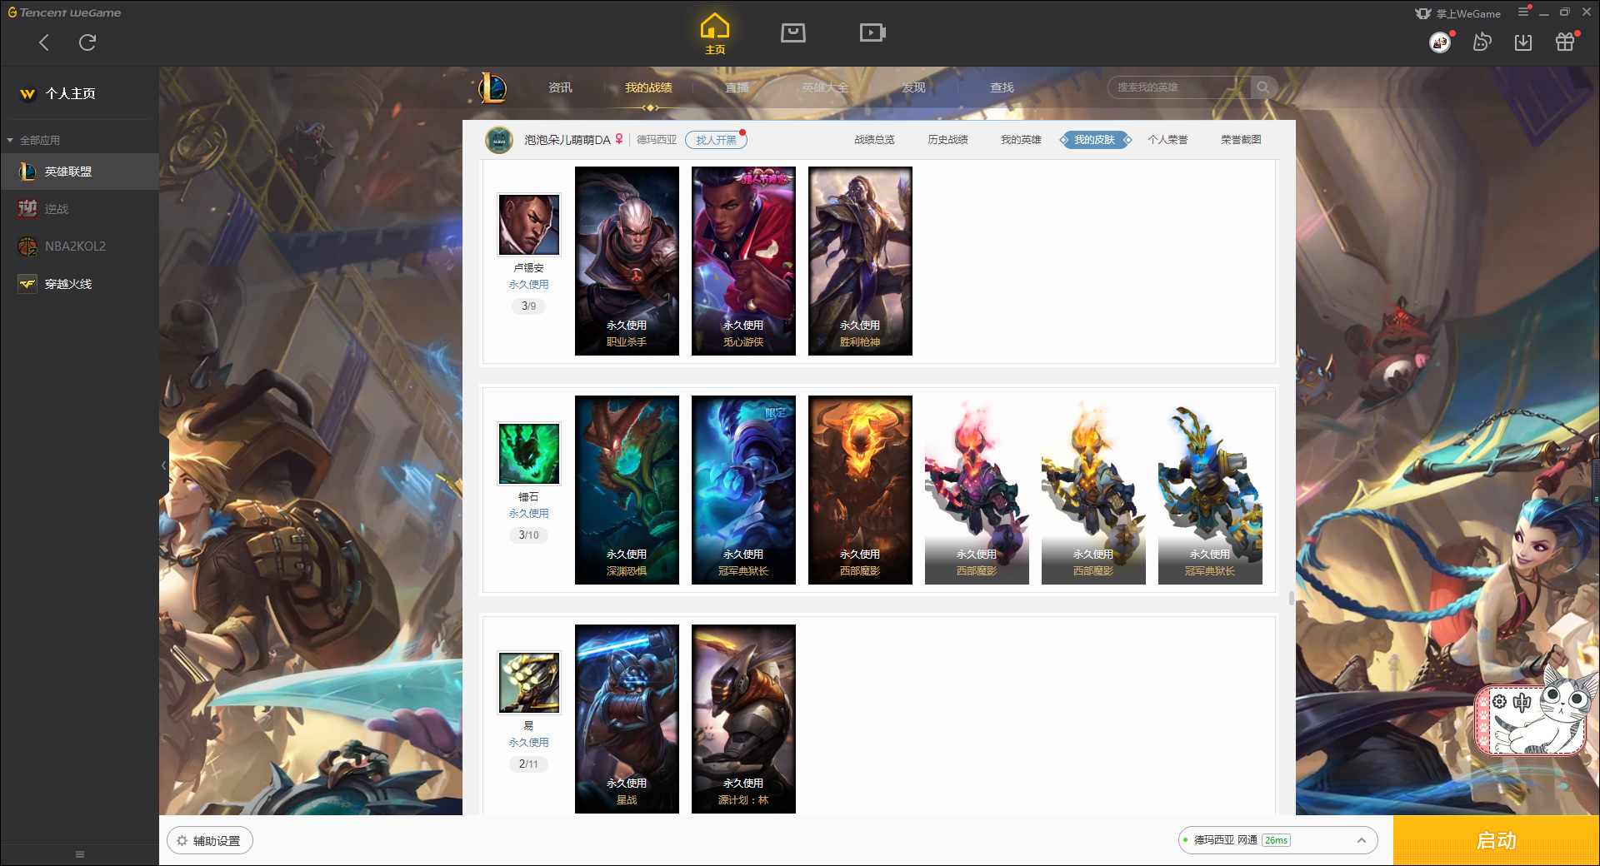Open the store bag icon in the top bar

click(793, 32)
